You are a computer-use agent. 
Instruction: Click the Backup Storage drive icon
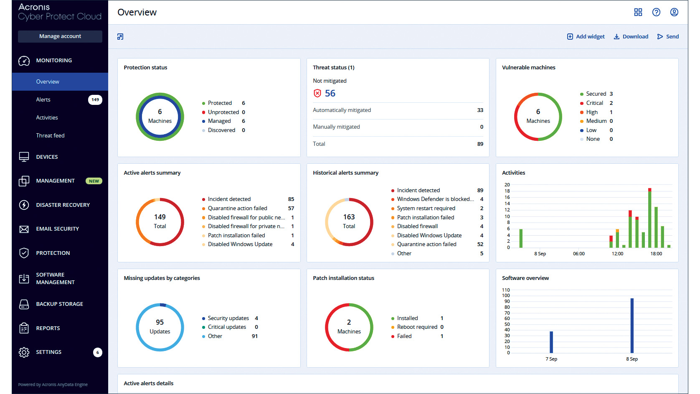click(x=24, y=304)
